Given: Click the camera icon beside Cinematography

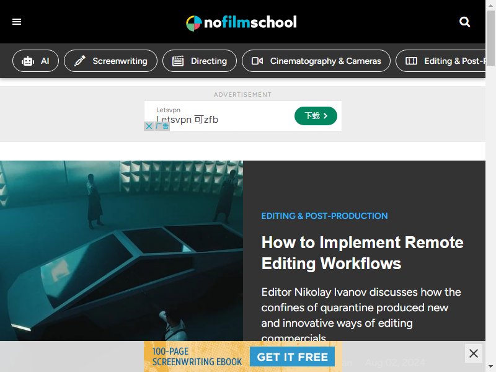Looking at the screenshot, I should click(x=257, y=61).
